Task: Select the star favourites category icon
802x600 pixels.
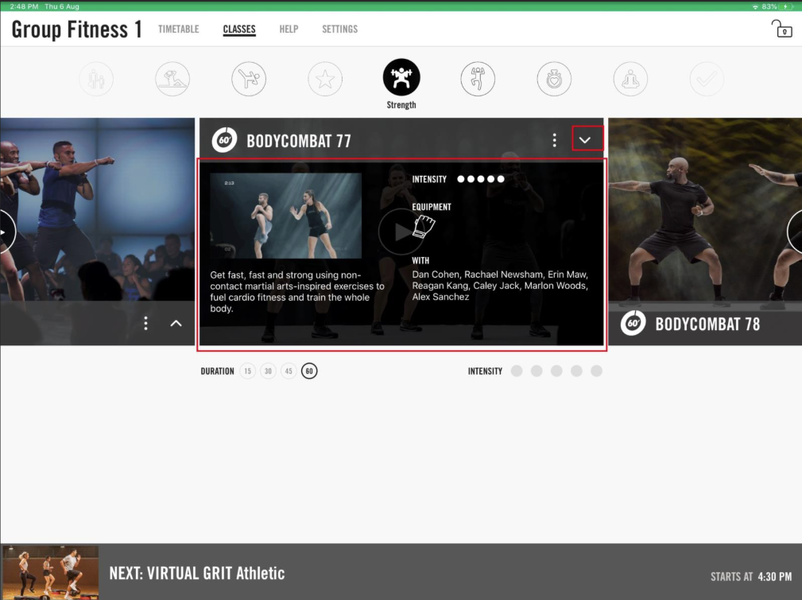Action: tap(325, 80)
